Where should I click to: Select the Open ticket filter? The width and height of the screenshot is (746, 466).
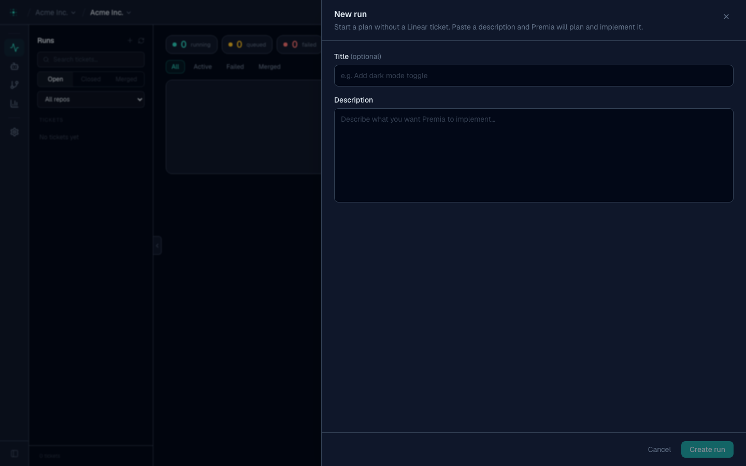pos(55,79)
